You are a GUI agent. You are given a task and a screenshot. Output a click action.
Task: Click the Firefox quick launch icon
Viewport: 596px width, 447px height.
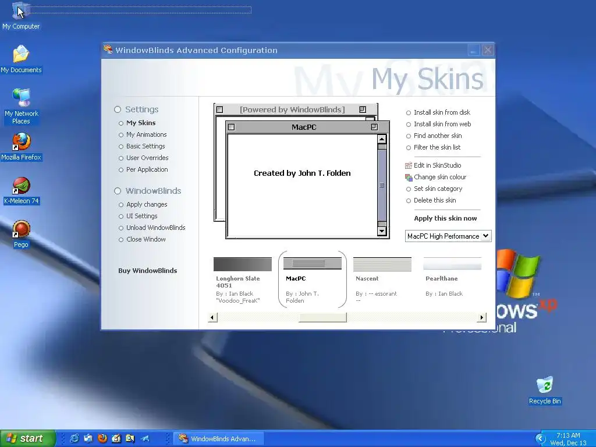[102, 438]
